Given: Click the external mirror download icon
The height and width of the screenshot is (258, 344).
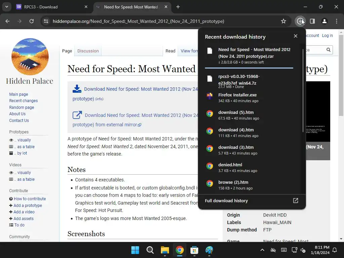Looking at the screenshot, I should (x=77, y=115).
